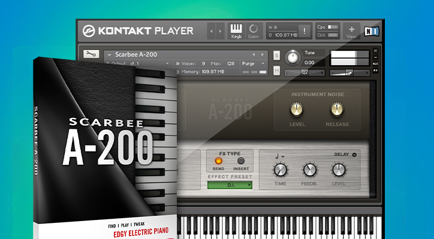Screen dimensions: 434x239
Task: Toggle the Keyb on-screen keyboard button
Action: 236,31
